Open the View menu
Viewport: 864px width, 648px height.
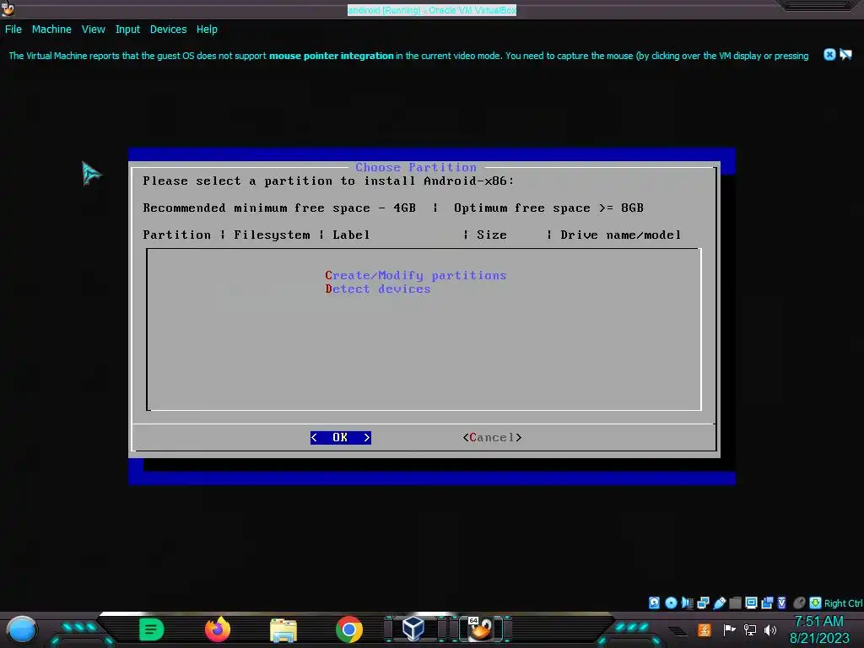point(93,30)
